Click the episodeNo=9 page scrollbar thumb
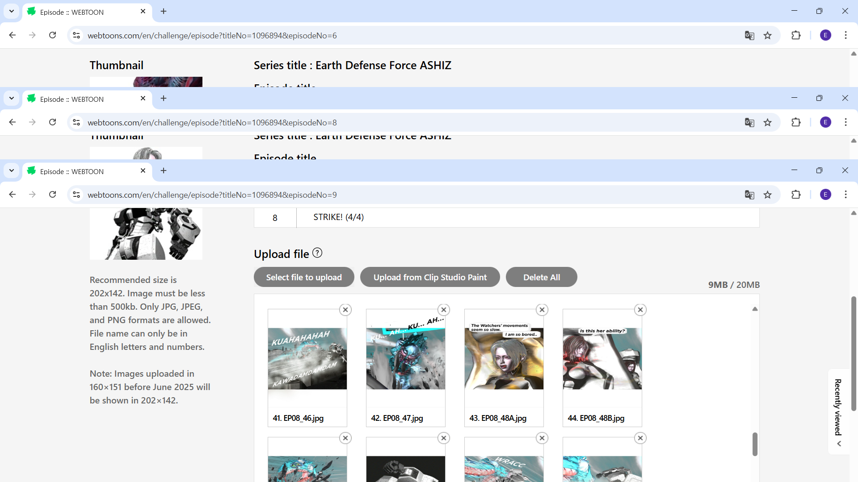858x482 pixels. point(854,353)
